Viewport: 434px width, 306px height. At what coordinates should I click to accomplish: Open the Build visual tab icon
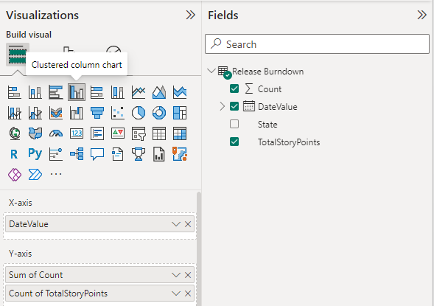18,55
